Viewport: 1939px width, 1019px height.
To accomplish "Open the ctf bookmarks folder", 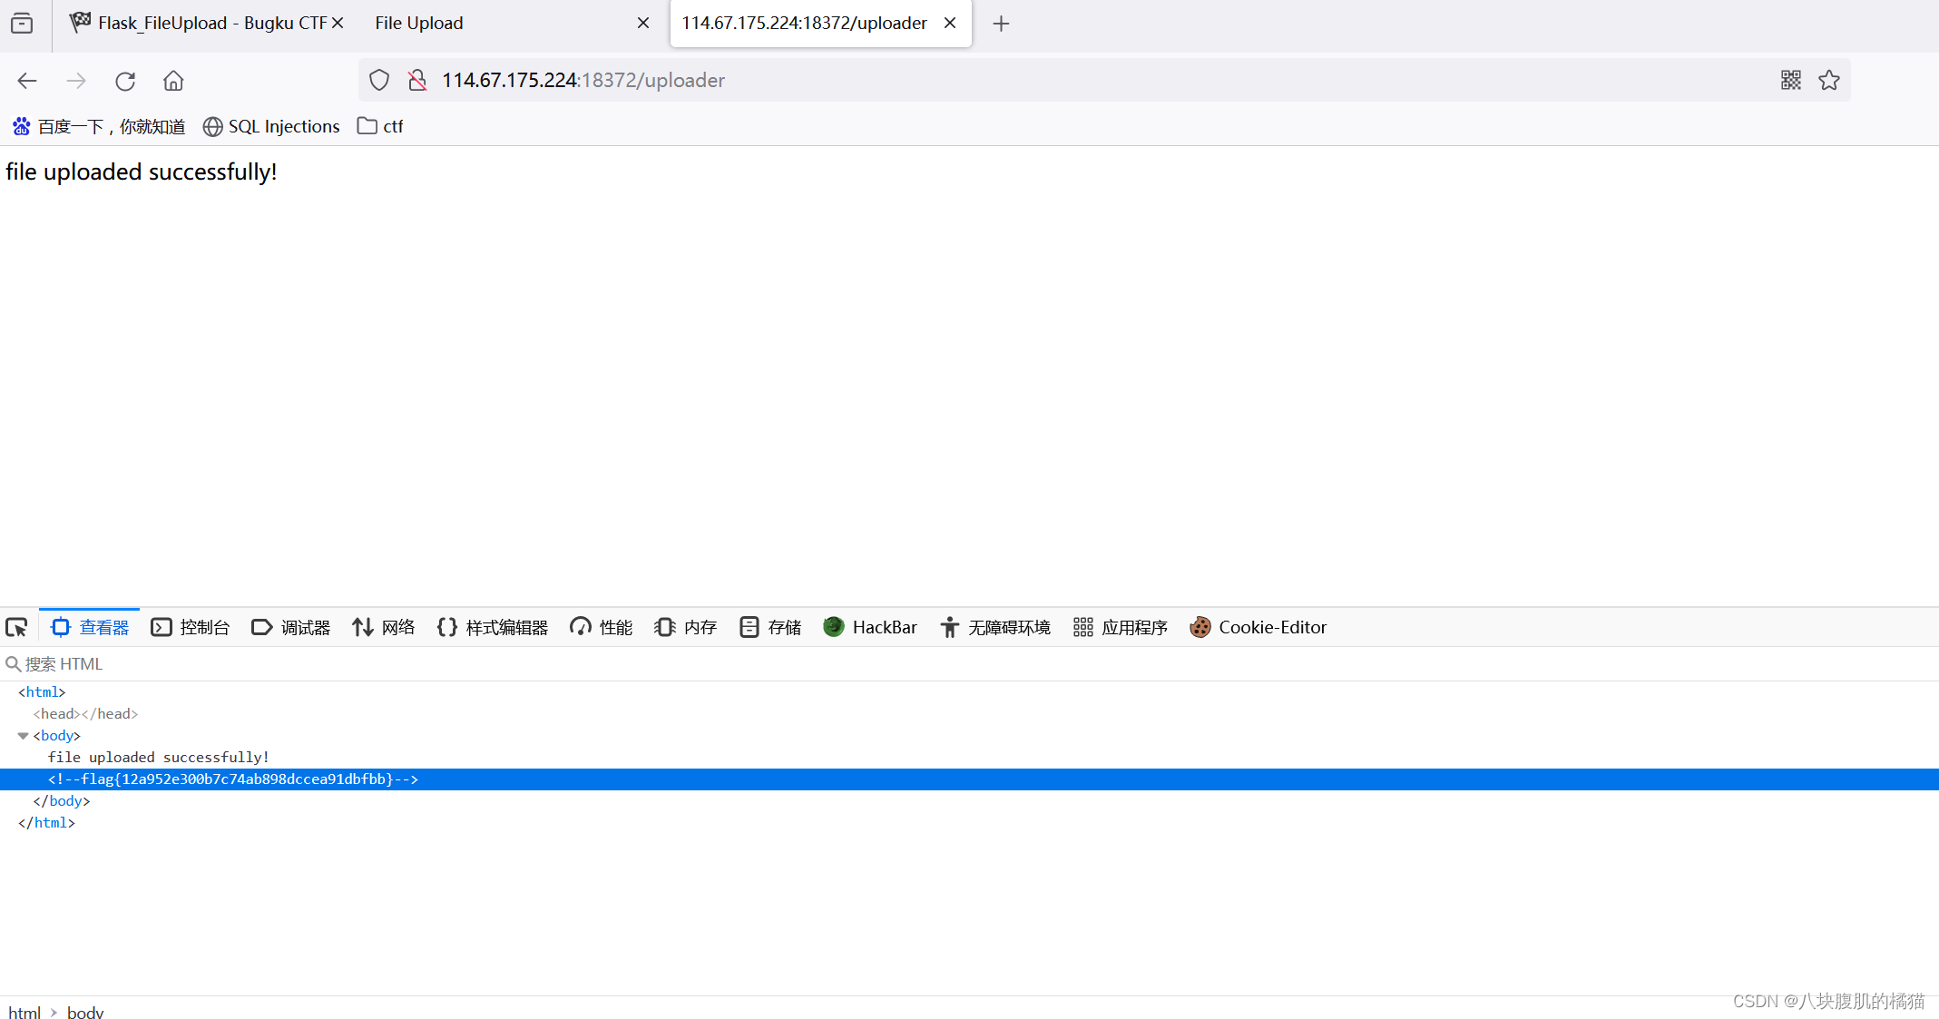I will tap(380, 126).
